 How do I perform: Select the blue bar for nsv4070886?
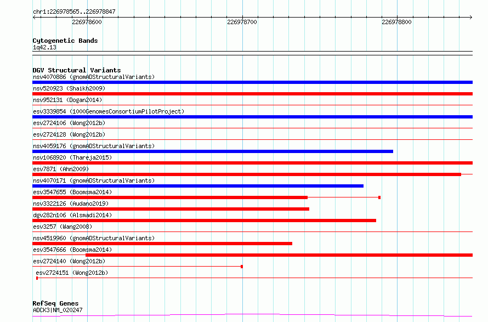pos(252,82)
